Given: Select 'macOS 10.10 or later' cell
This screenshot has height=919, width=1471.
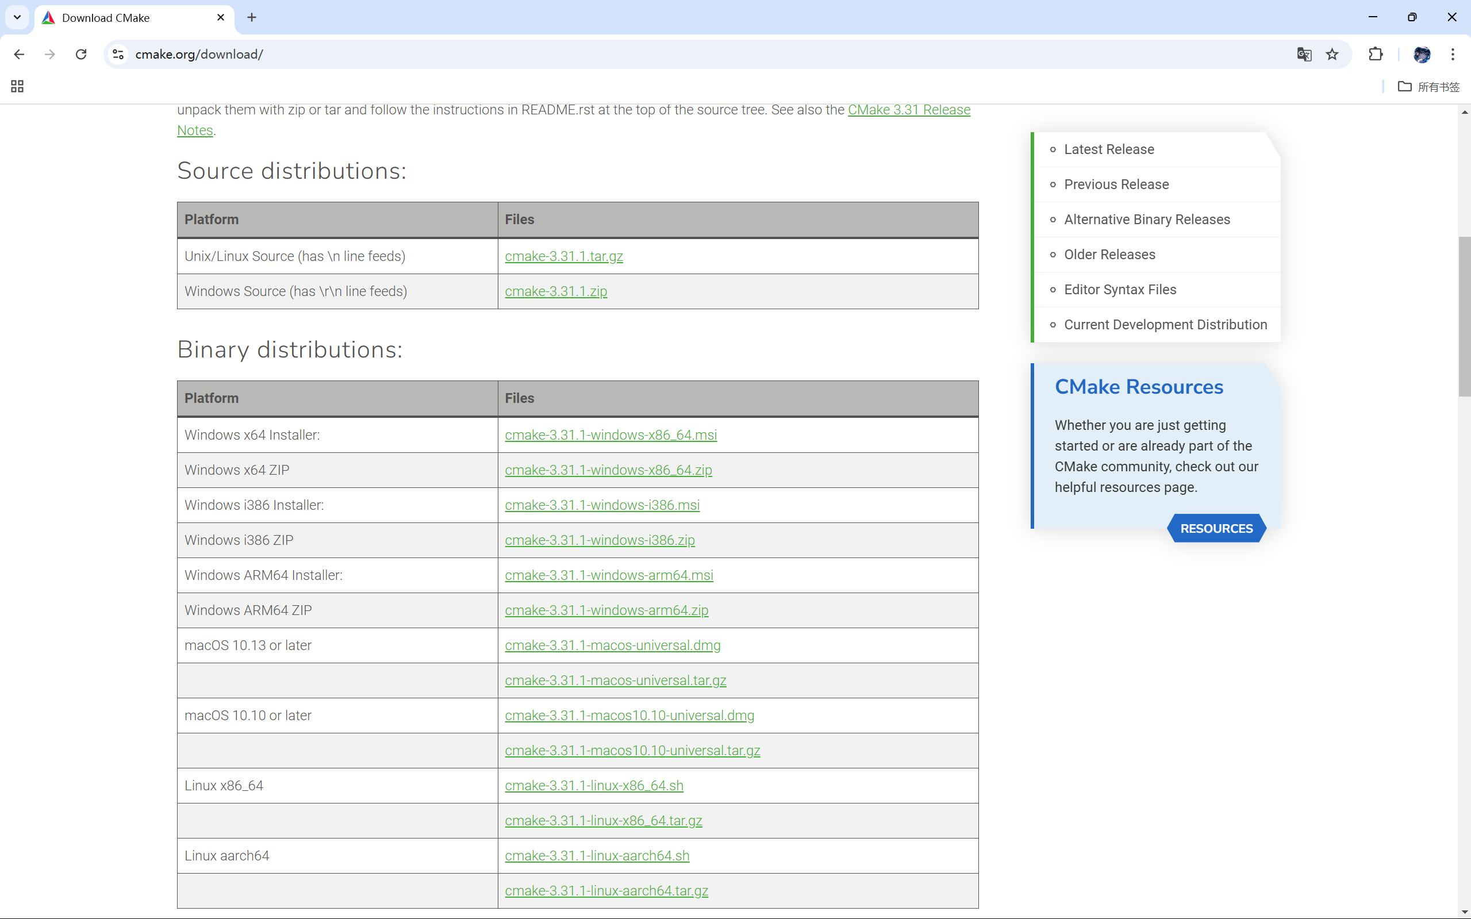Looking at the screenshot, I should coord(337,716).
